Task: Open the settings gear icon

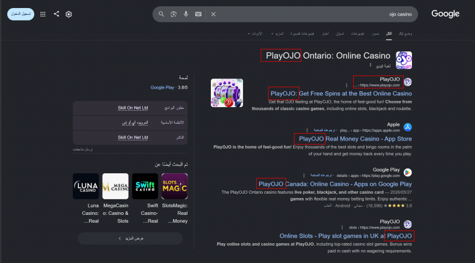Action: 69,14
